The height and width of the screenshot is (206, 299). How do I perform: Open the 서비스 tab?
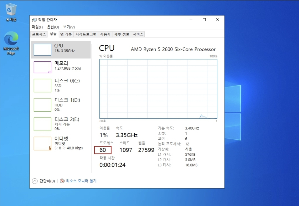[x=138, y=34]
